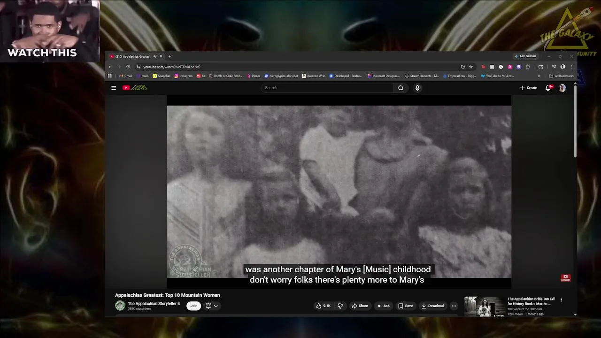601x338 pixels.
Task: Reload the page
Action: click(x=128, y=67)
